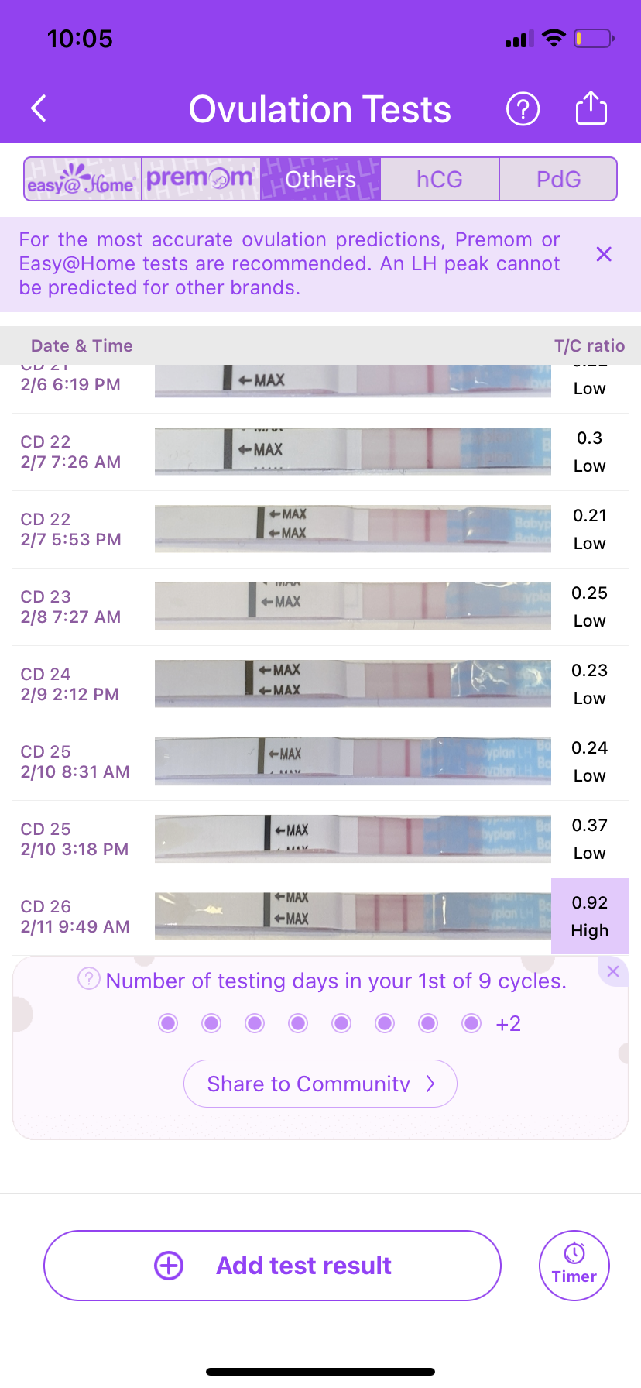The width and height of the screenshot is (641, 1388).
Task: Select the 0.92 High ratio cell
Action: click(589, 916)
